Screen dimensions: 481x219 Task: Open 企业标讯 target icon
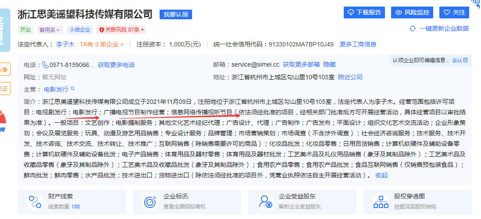[x=150, y=201]
